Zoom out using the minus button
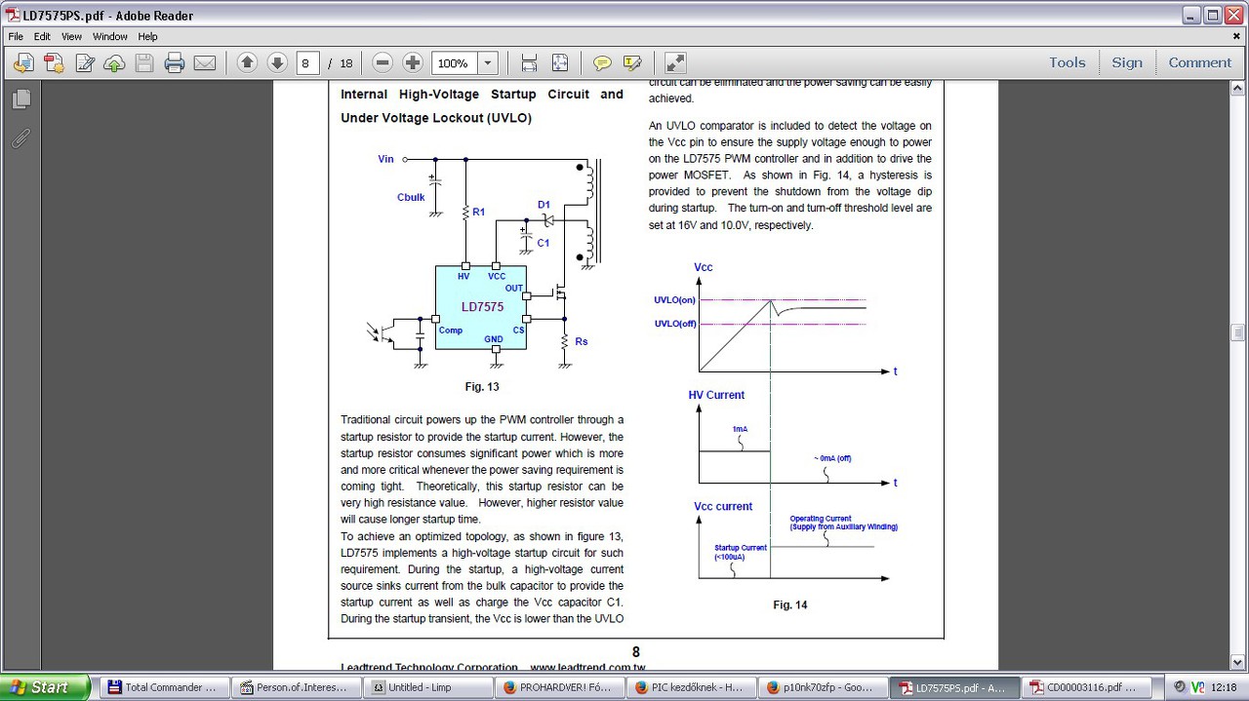 tap(383, 63)
